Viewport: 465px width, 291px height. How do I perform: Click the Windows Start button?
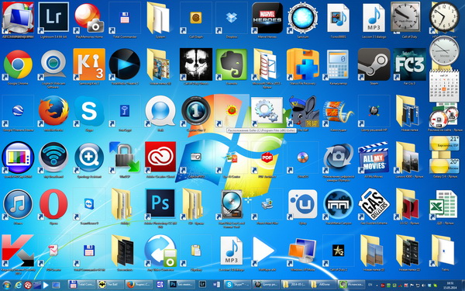6,285
